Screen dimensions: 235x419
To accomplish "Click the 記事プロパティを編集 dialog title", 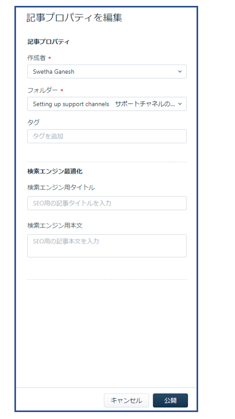I will (74, 18).
